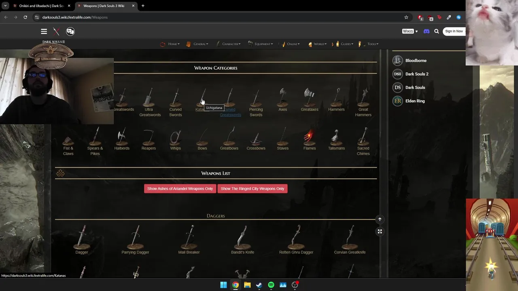The image size is (518, 291).
Task: Open the Bows weapon category
Action: [202, 139]
